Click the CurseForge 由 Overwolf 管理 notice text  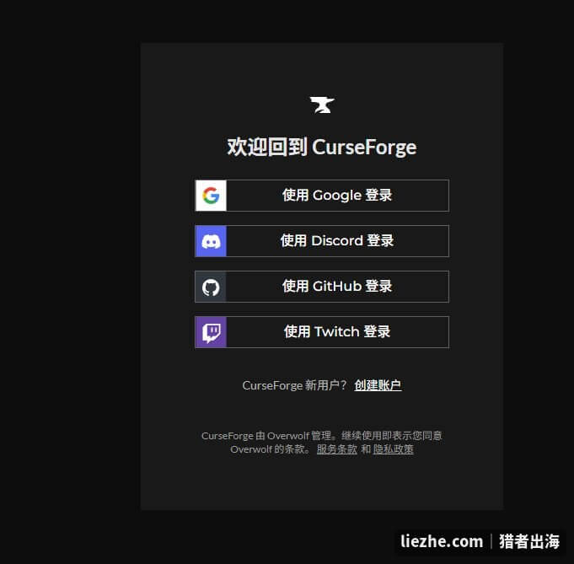[x=322, y=443]
